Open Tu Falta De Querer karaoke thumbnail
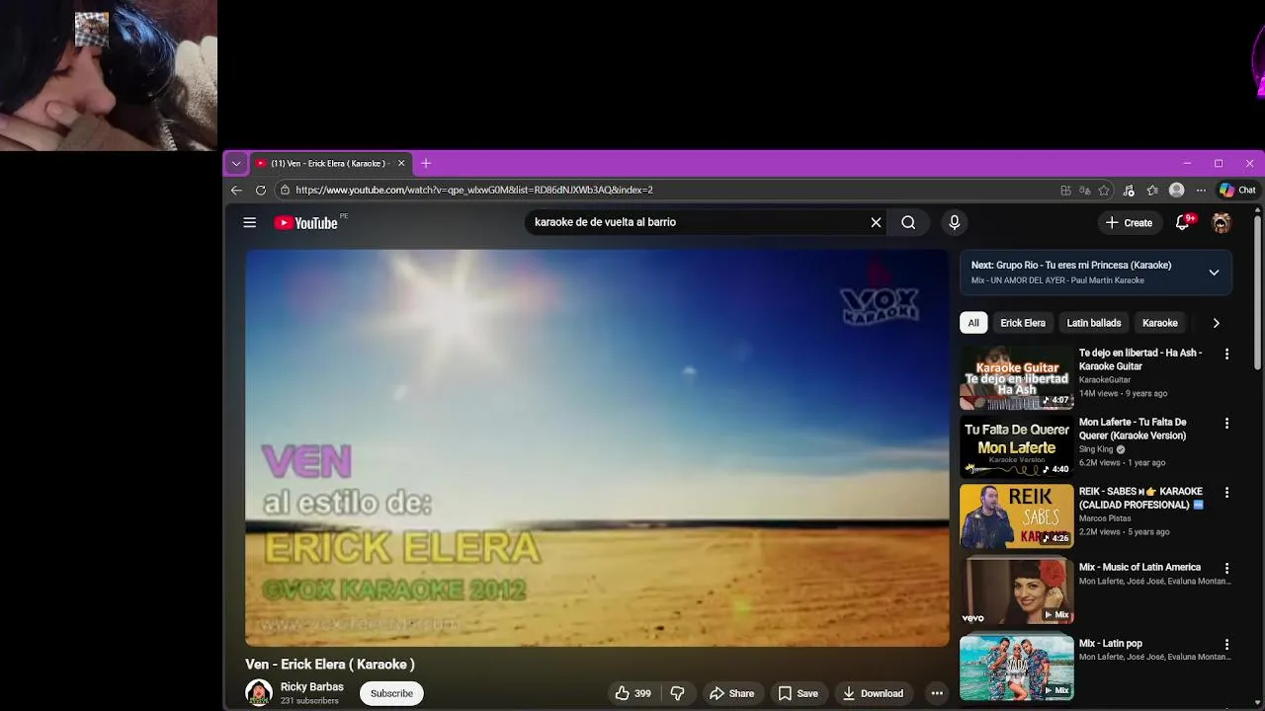This screenshot has height=711, width=1265. click(x=1016, y=446)
